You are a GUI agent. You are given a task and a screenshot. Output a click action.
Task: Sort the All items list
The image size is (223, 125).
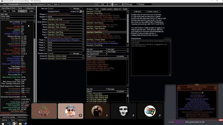point(97,9)
